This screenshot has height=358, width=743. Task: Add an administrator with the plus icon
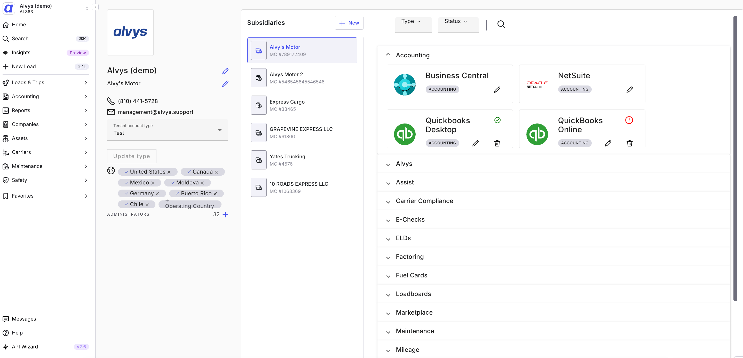(x=226, y=214)
